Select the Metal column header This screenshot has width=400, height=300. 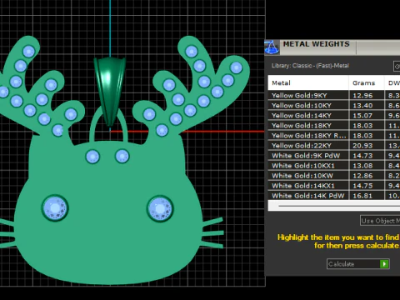point(308,82)
